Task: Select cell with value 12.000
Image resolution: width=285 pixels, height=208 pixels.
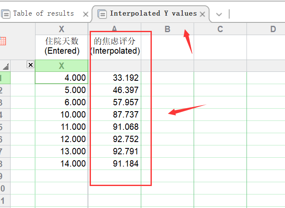Action: pos(62,139)
